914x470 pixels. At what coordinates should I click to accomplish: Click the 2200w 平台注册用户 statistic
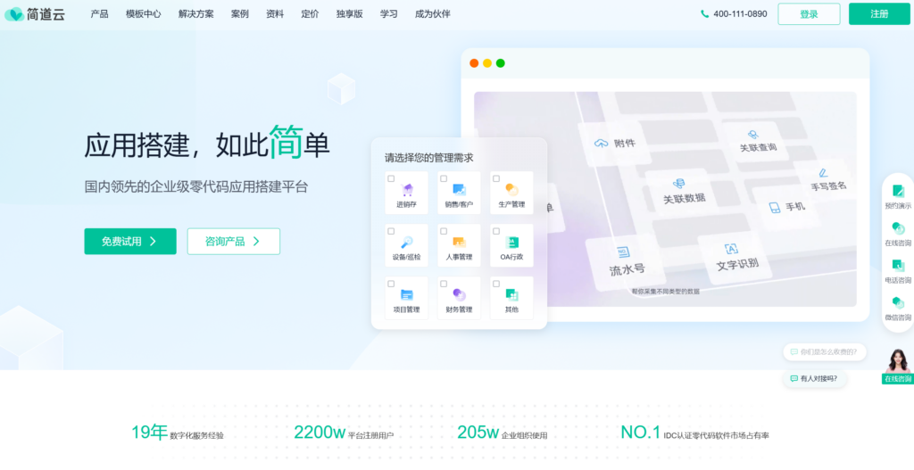click(344, 433)
